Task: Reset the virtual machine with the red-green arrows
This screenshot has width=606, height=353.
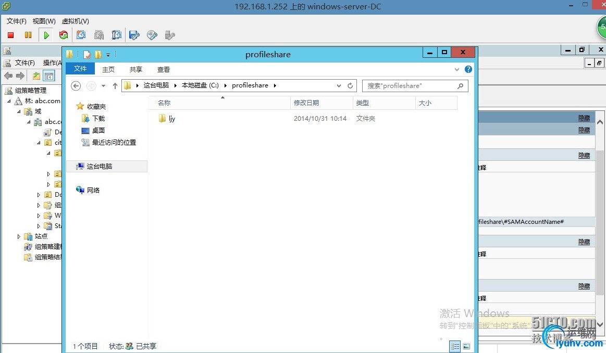Action: click(64, 35)
